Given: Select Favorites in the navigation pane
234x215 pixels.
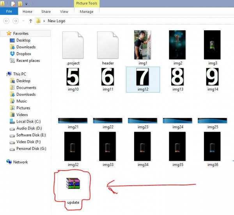Looking at the screenshot, I should pos(21,33).
